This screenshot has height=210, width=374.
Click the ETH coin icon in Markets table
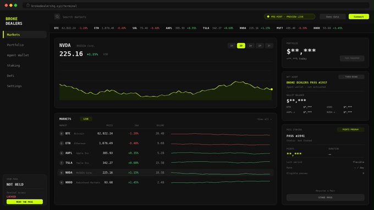[61, 144]
